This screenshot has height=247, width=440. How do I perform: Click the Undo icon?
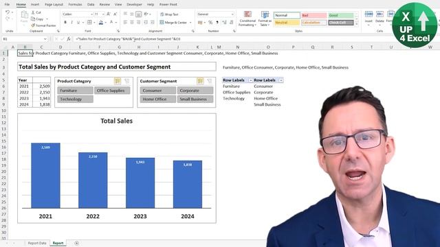[x=8, y=12]
